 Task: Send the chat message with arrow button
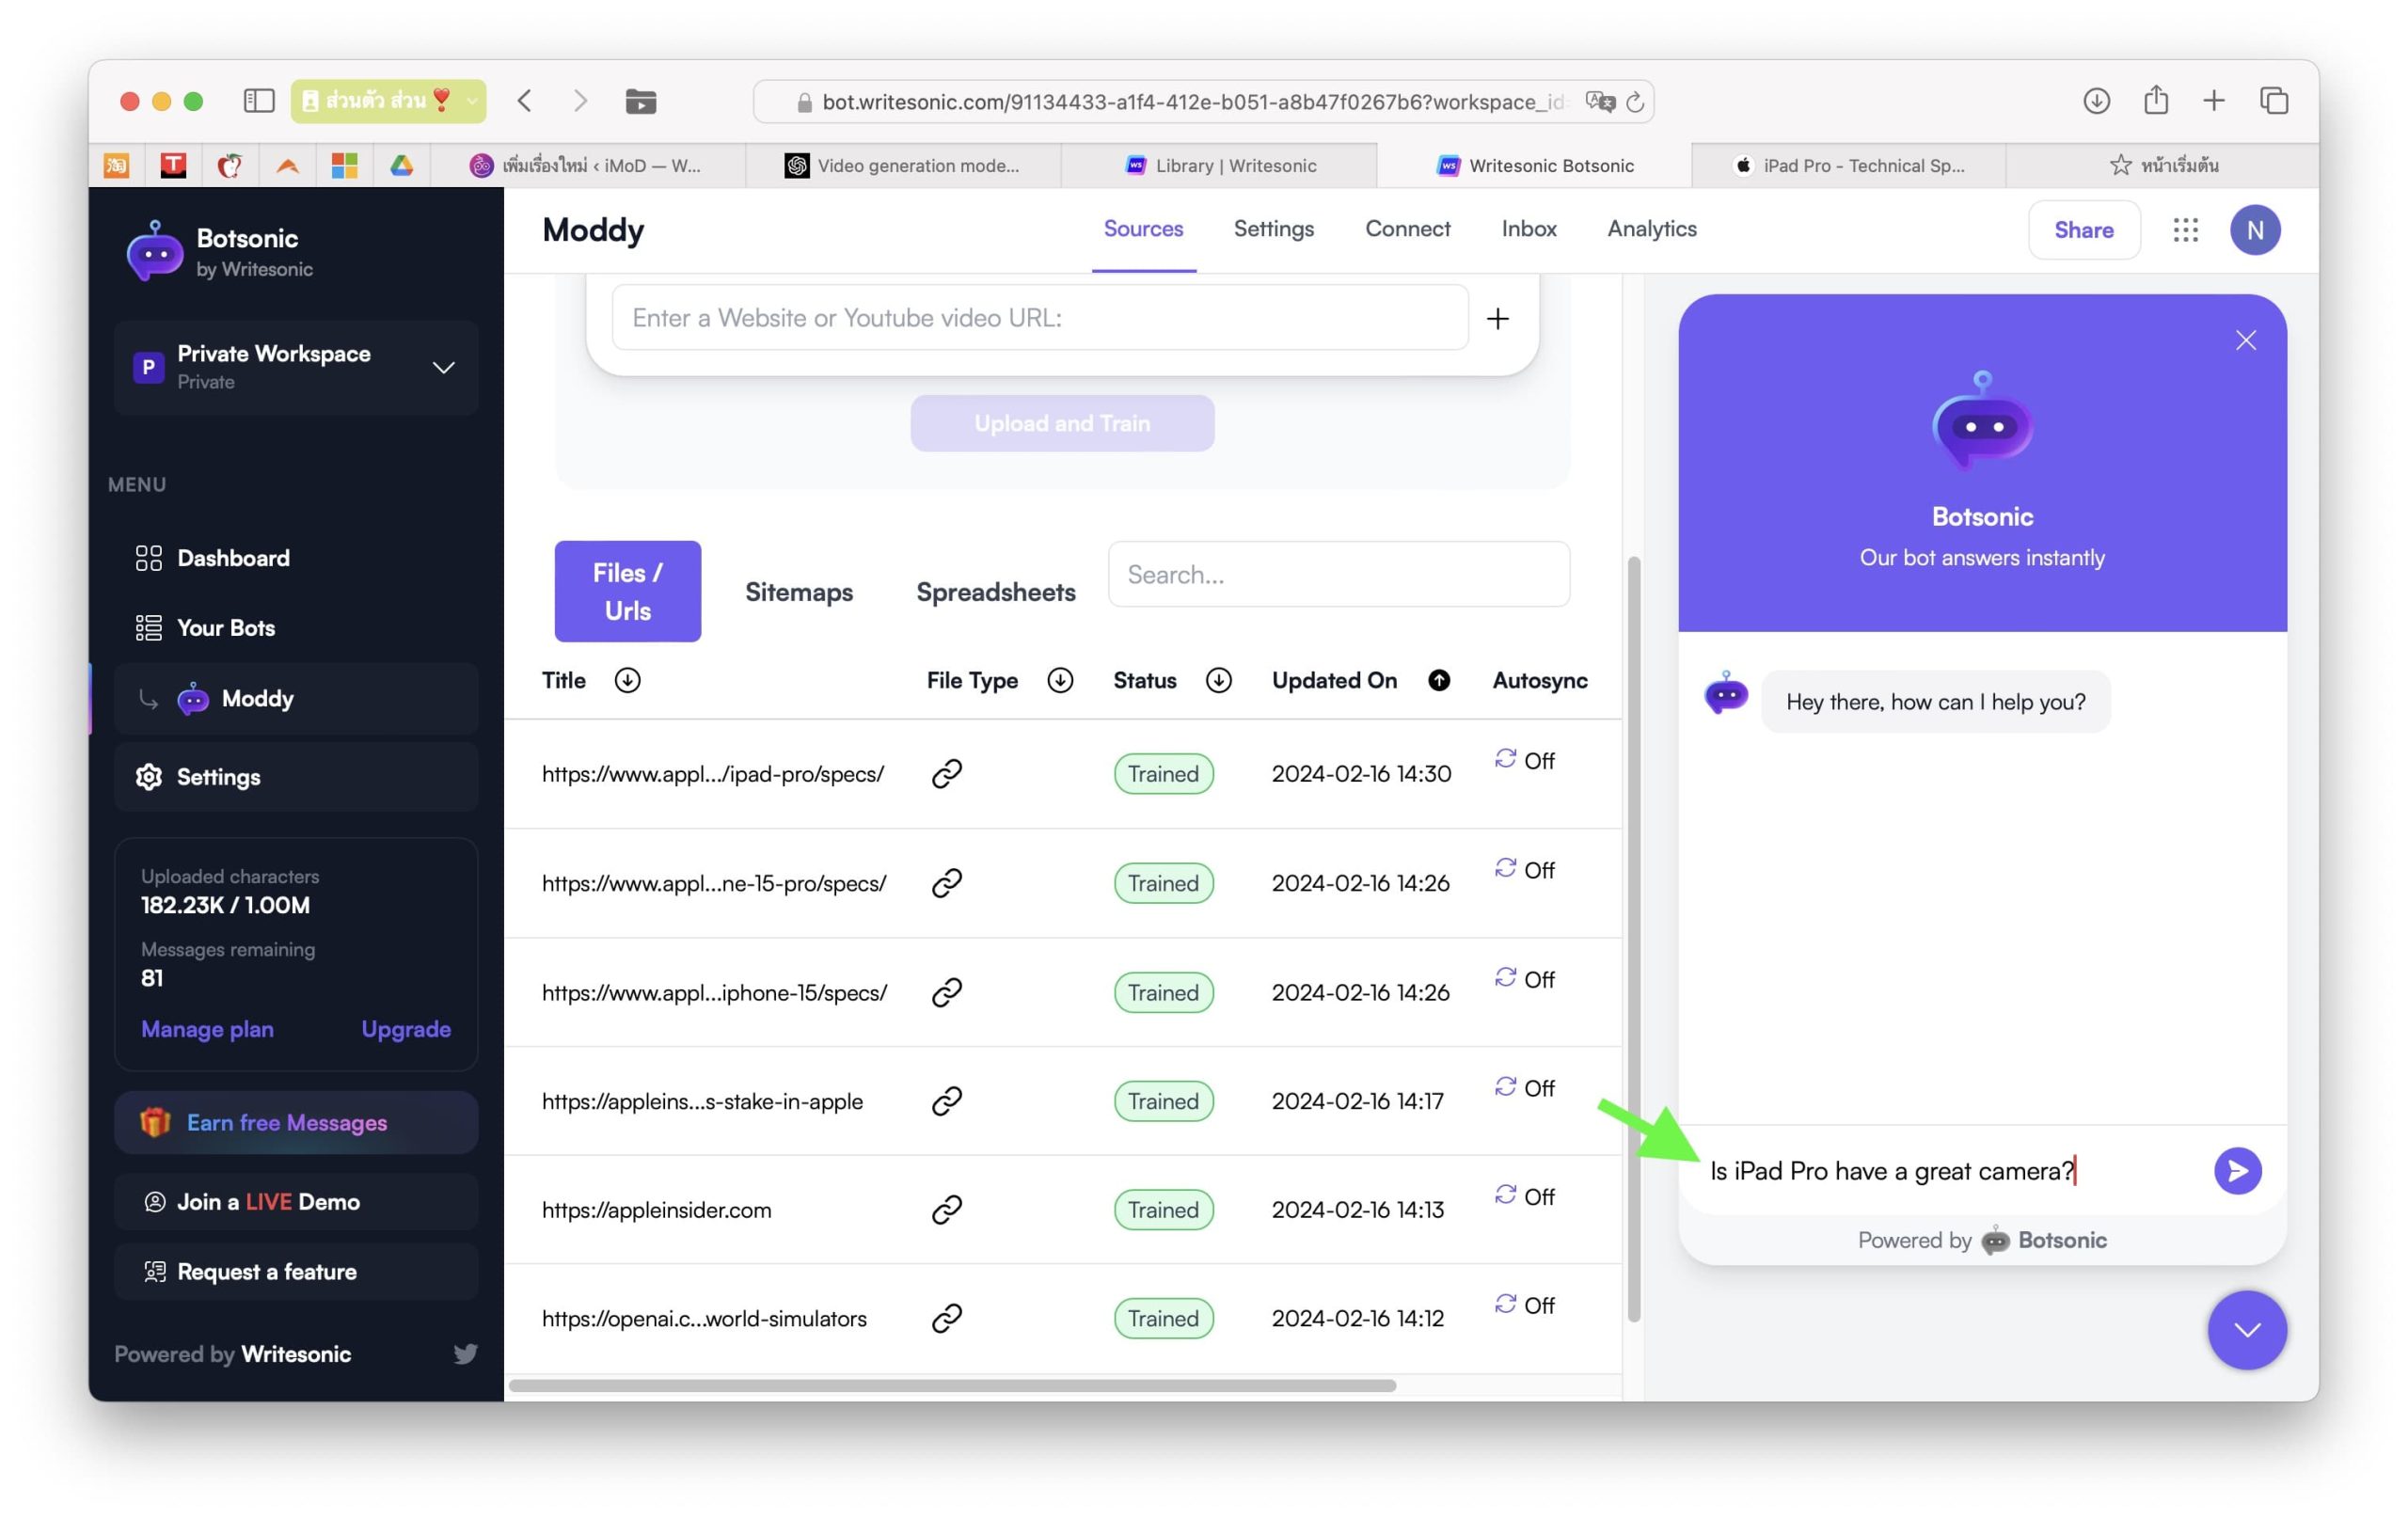(2236, 1170)
